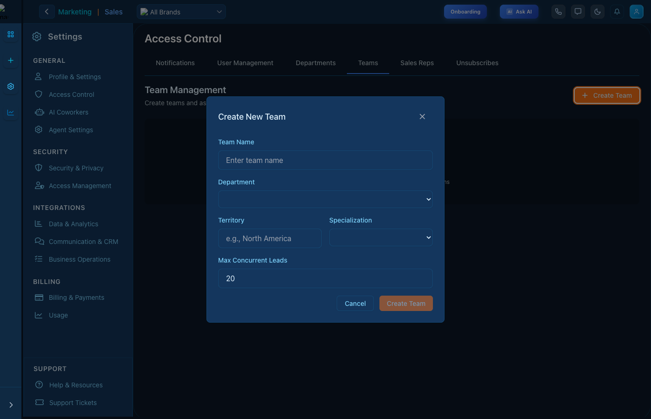
Task: Open Security & Privacy settings
Action: click(76, 168)
